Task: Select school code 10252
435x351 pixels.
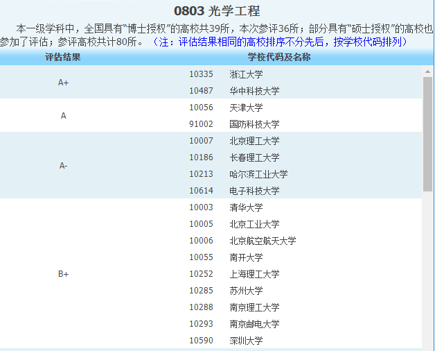Action: click(201, 274)
